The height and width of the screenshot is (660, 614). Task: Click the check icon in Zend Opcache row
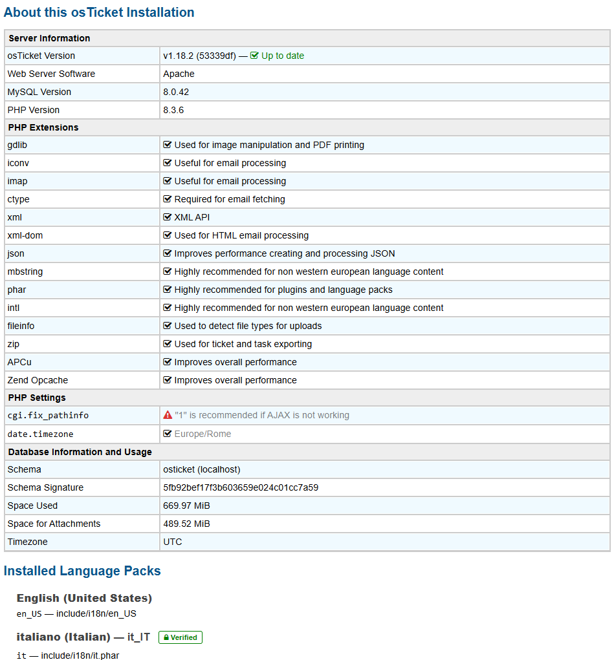click(168, 380)
